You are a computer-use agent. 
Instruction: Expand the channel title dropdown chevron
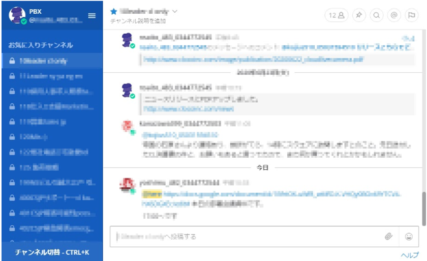click(x=175, y=11)
